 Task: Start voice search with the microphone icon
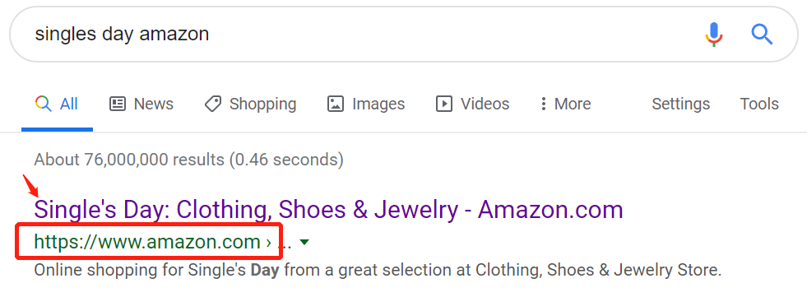[x=714, y=35]
